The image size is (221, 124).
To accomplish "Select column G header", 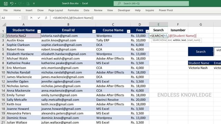I will (x=201, y=24).
